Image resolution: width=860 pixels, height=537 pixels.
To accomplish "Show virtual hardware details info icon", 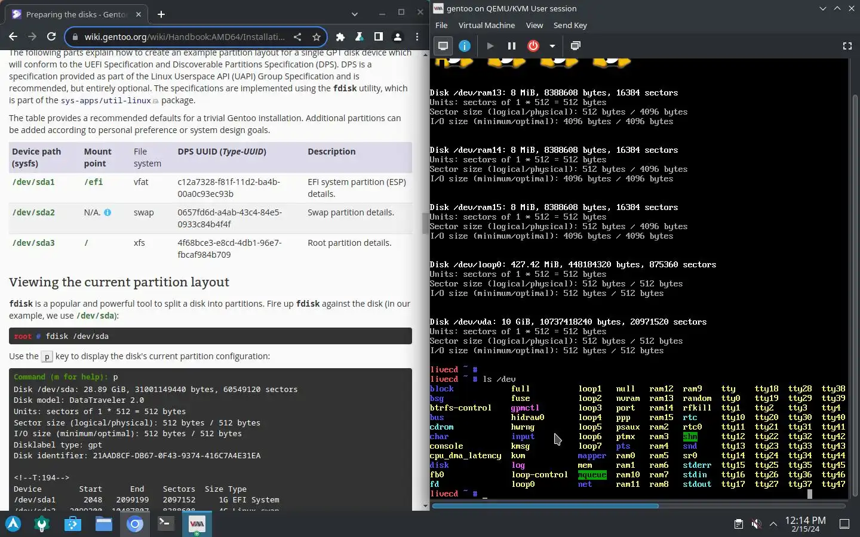I will 465,46.
